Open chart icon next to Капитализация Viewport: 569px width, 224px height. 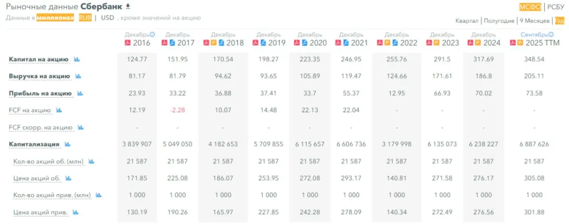68,144
